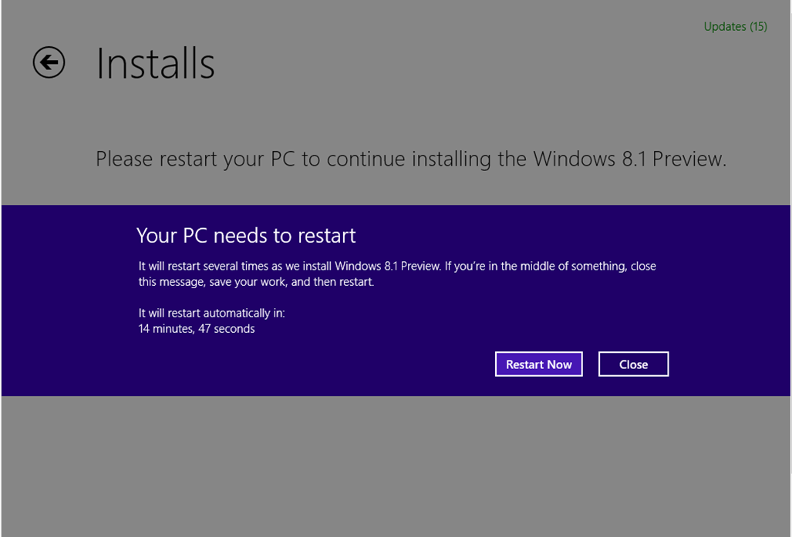Open the Updates (15) link
This screenshot has width=792, height=537.
735,26
